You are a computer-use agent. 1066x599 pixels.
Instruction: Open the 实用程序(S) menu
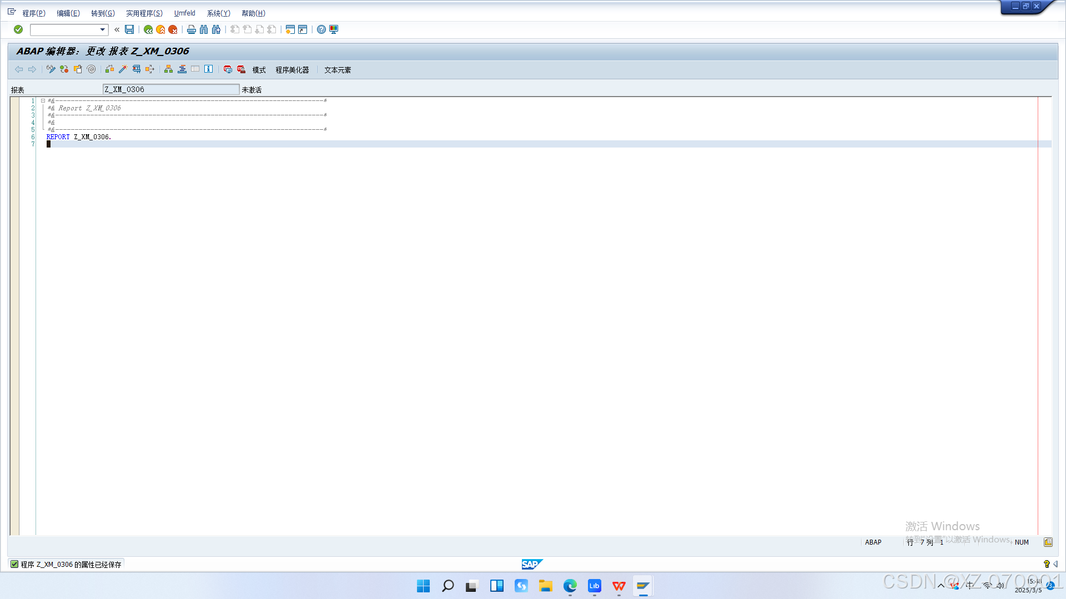(x=144, y=13)
